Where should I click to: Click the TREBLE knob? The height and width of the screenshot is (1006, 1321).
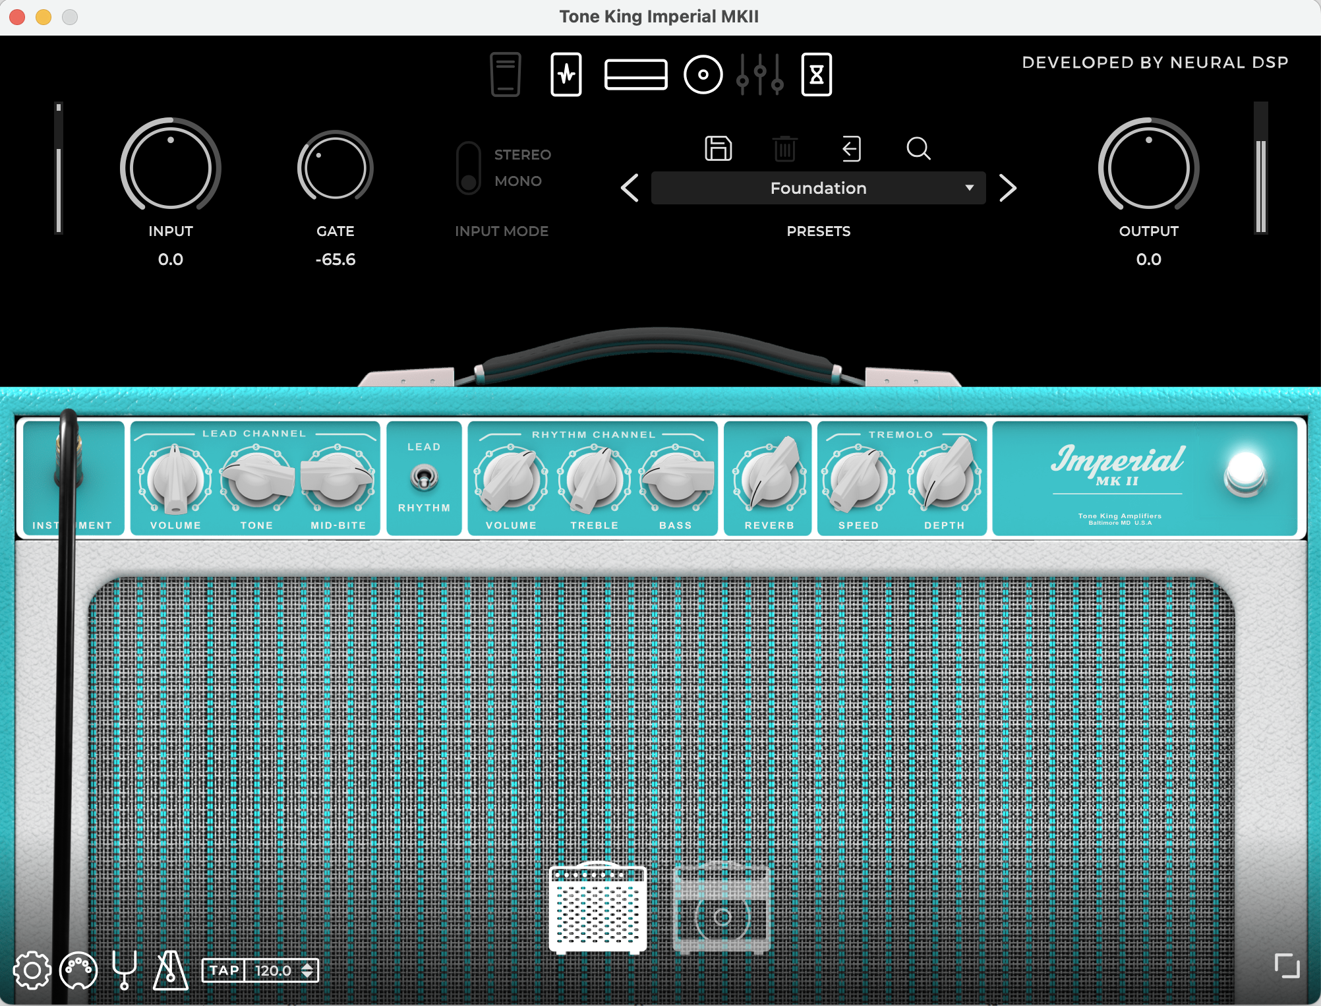coord(594,480)
